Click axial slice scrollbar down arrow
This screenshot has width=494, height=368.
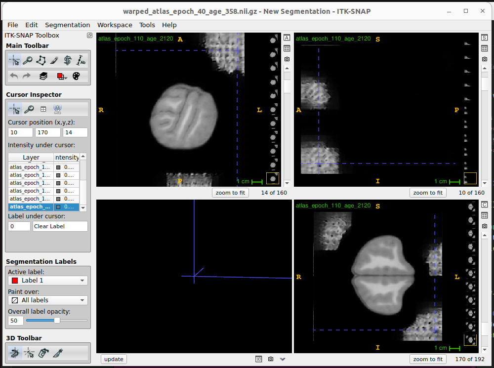tap(287, 183)
